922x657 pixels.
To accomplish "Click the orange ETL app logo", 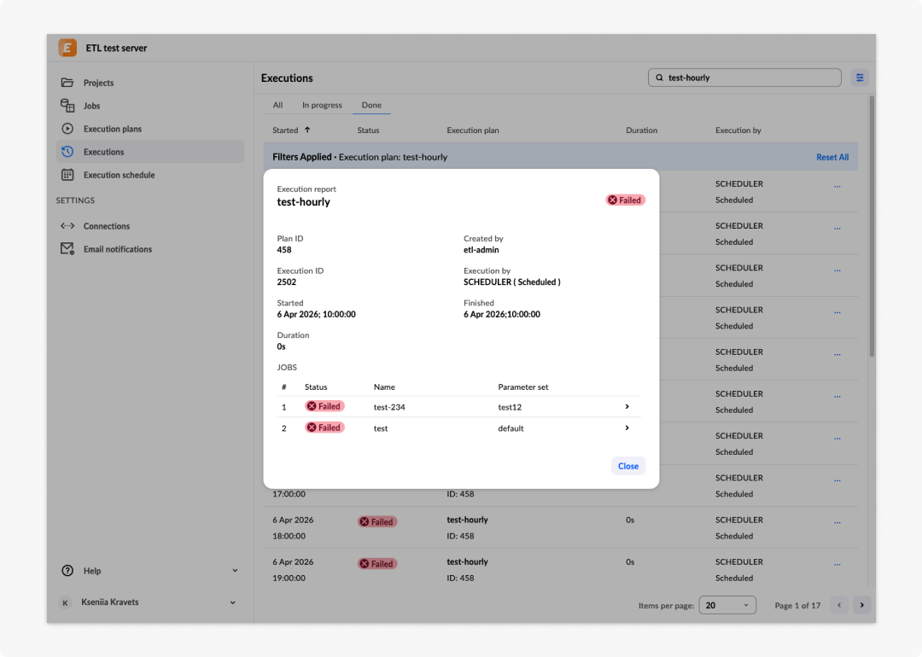I will tap(67, 48).
